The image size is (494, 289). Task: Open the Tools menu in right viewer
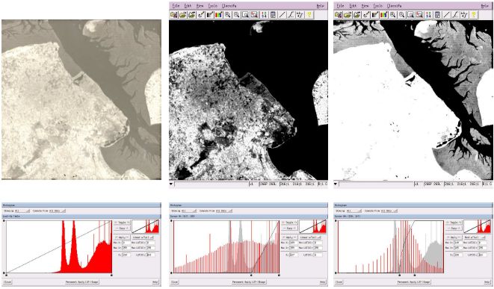(377, 6)
